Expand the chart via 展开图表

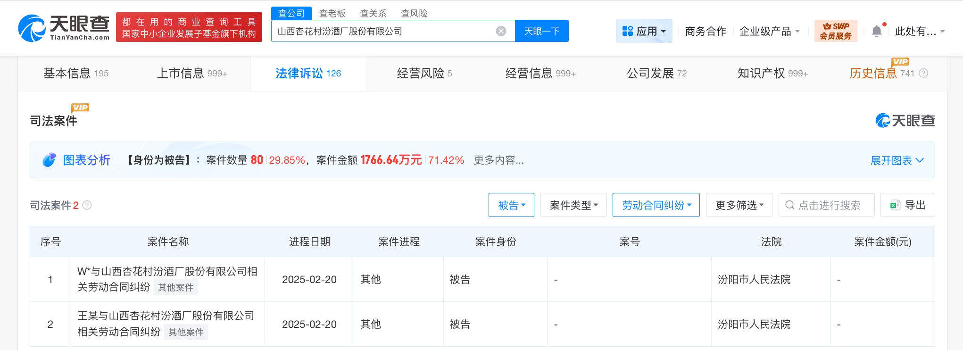coord(897,160)
